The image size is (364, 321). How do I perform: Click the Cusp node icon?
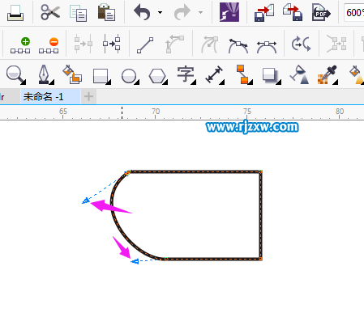click(209, 44)
